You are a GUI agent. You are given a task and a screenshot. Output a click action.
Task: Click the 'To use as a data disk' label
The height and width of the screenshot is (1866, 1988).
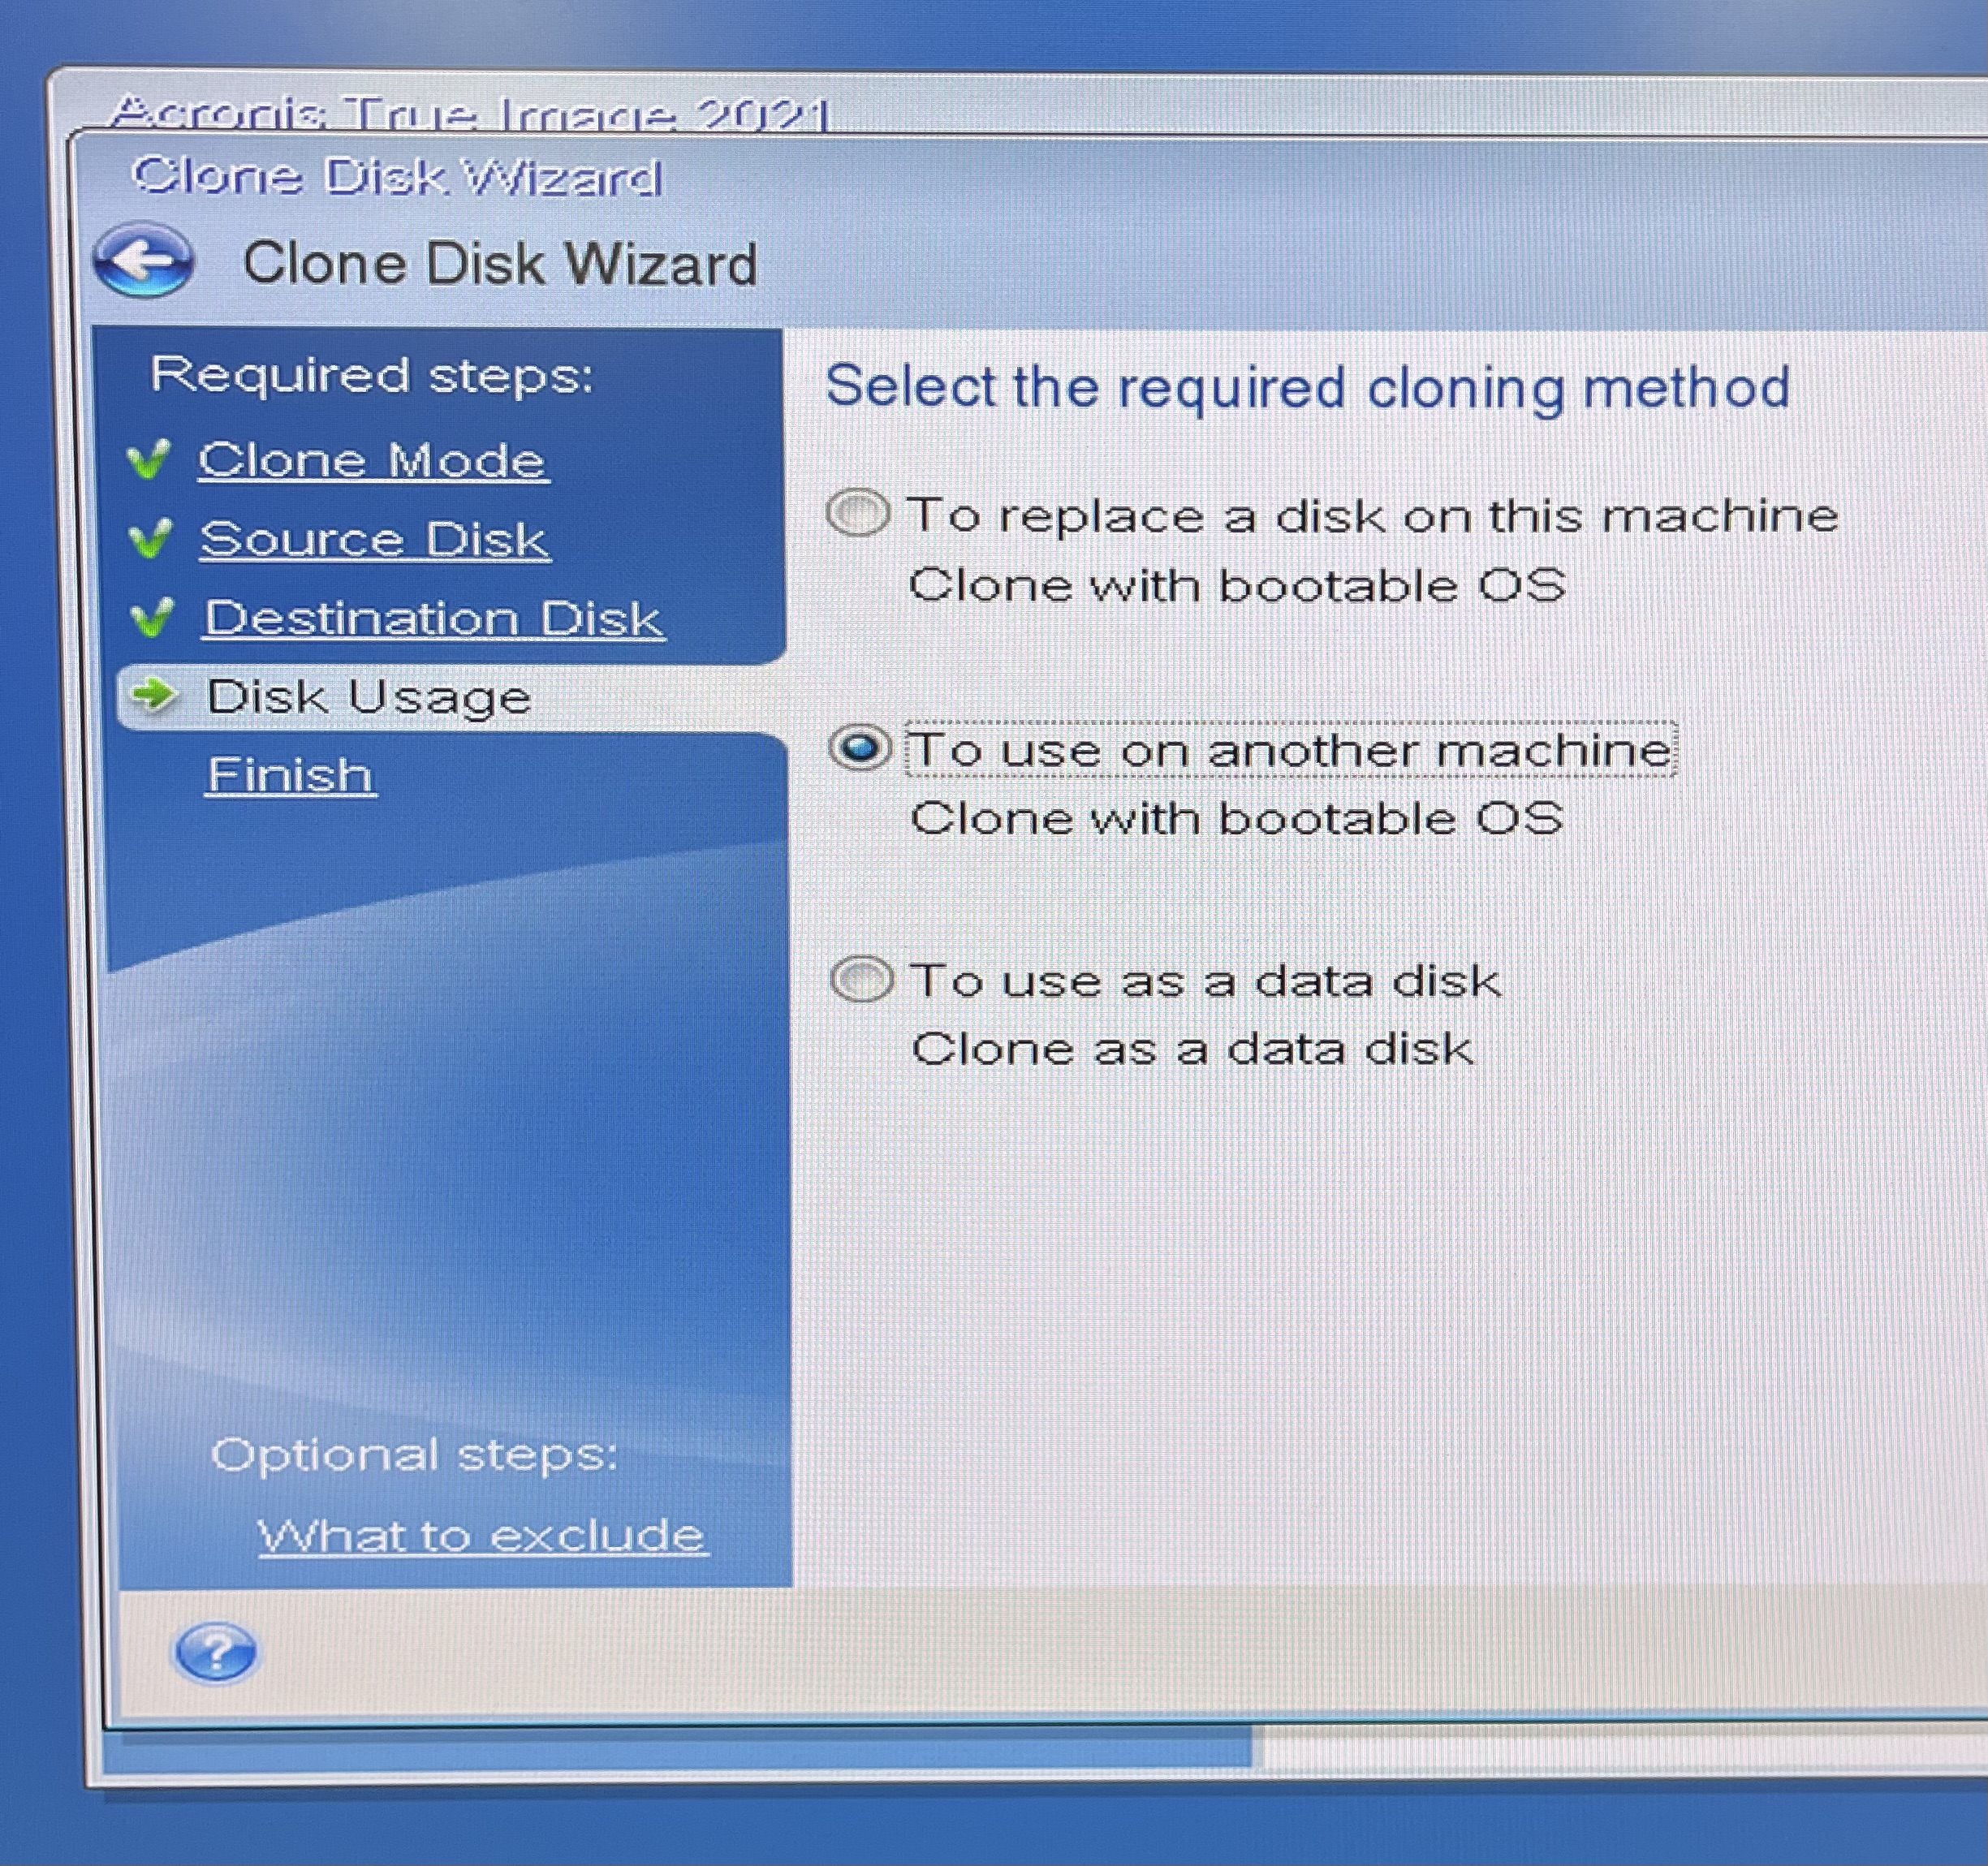pyautogui.click(x=1204, y=981)
